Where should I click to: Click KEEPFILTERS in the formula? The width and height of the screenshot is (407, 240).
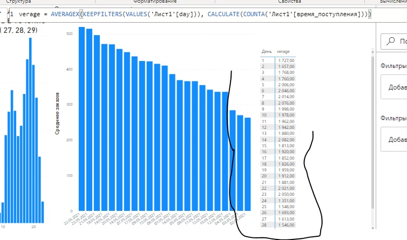click(103, 14)
